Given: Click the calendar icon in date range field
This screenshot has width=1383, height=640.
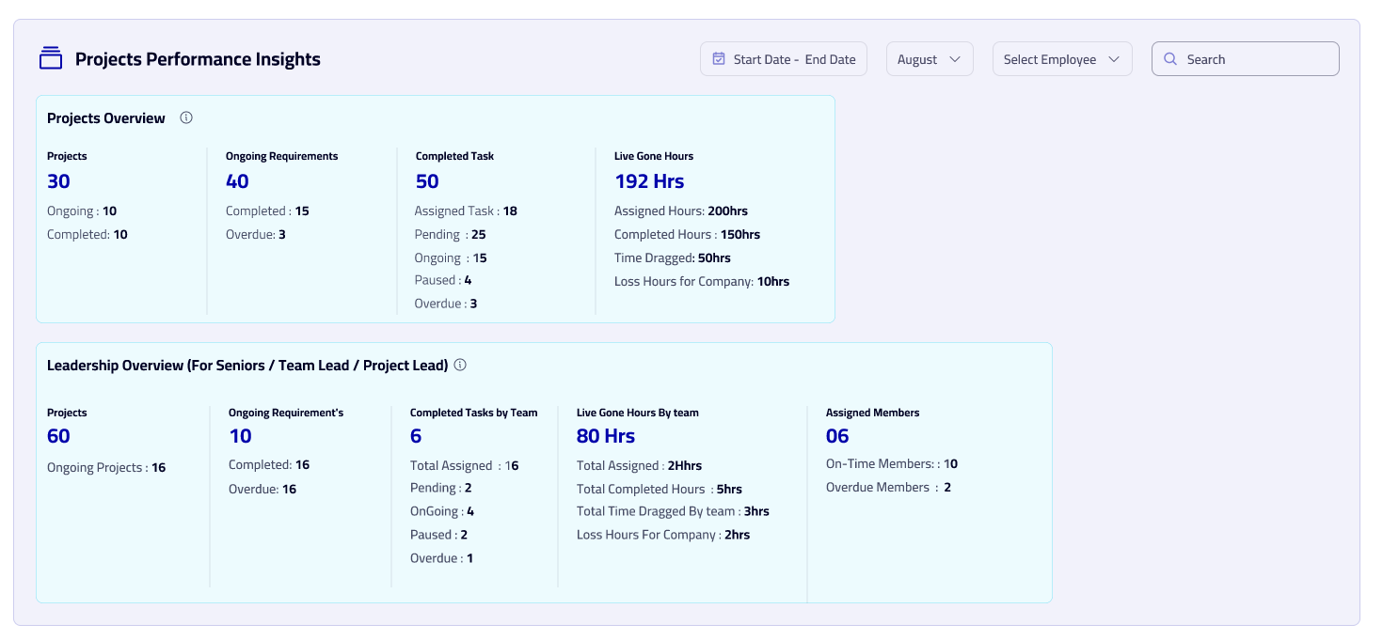Looking at the screenshot, I should [x=719, y=58].
